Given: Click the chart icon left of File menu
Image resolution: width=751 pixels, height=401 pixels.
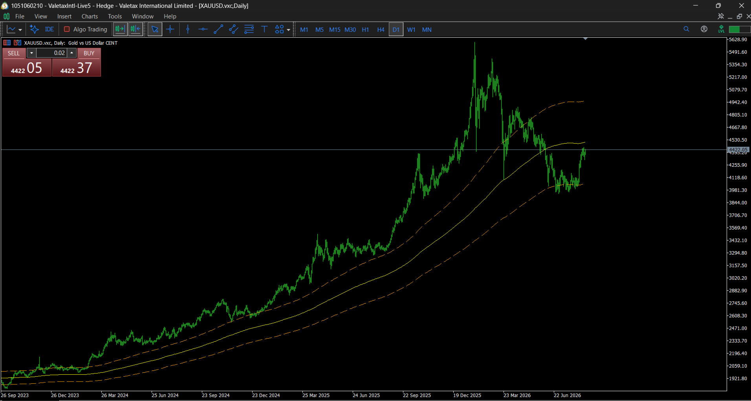Looking at the screenshot, I should (6, 16).
